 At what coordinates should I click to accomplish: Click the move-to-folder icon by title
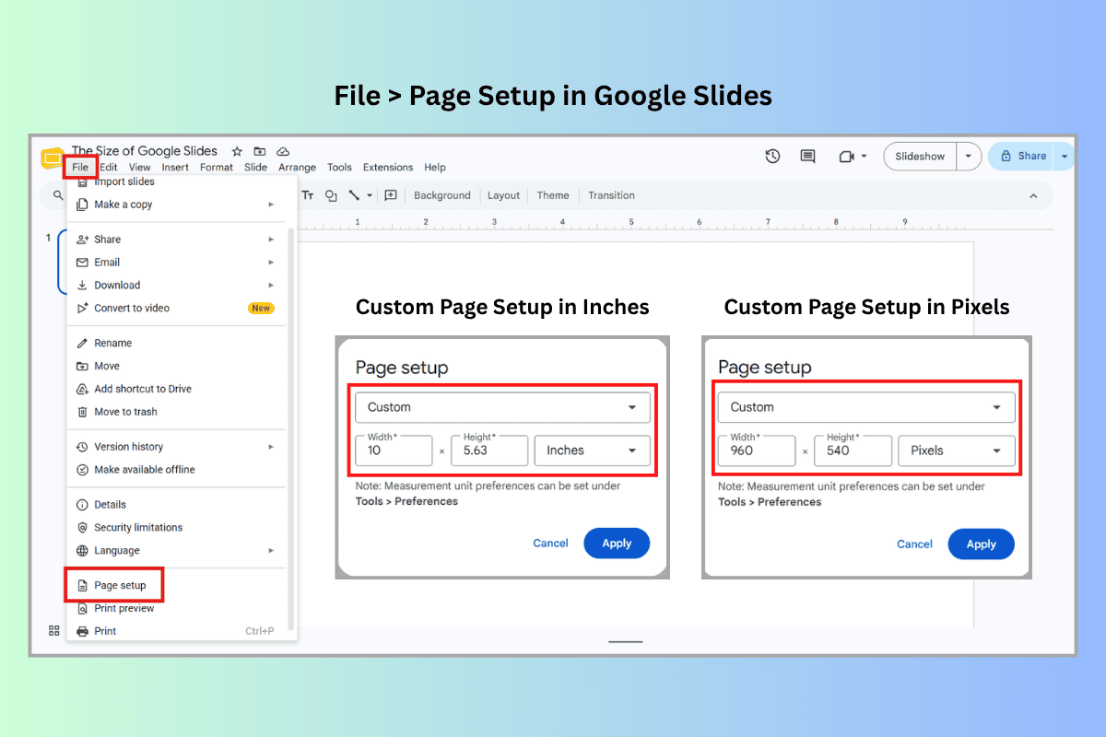(x=260, y=151)
